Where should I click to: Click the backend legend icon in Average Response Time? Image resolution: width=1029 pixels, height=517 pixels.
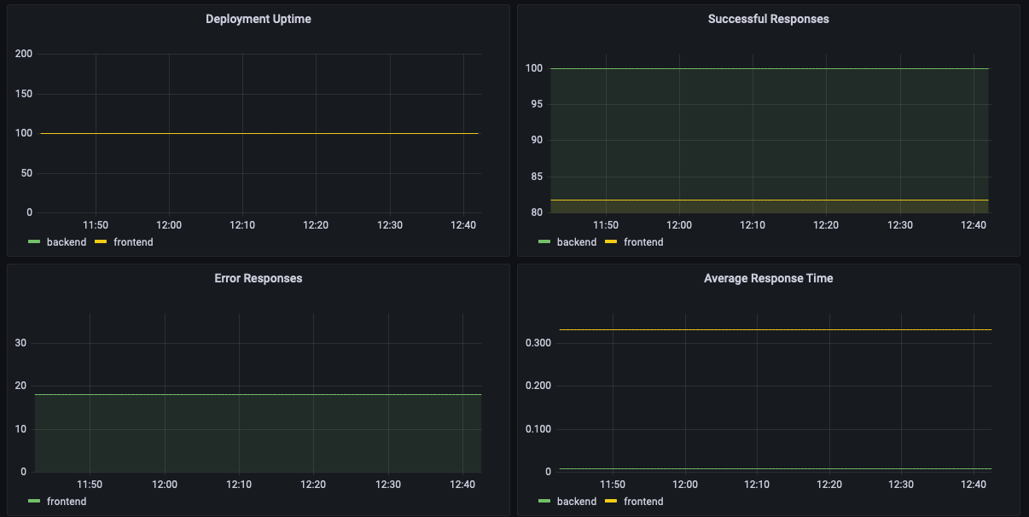coord(543,501)
